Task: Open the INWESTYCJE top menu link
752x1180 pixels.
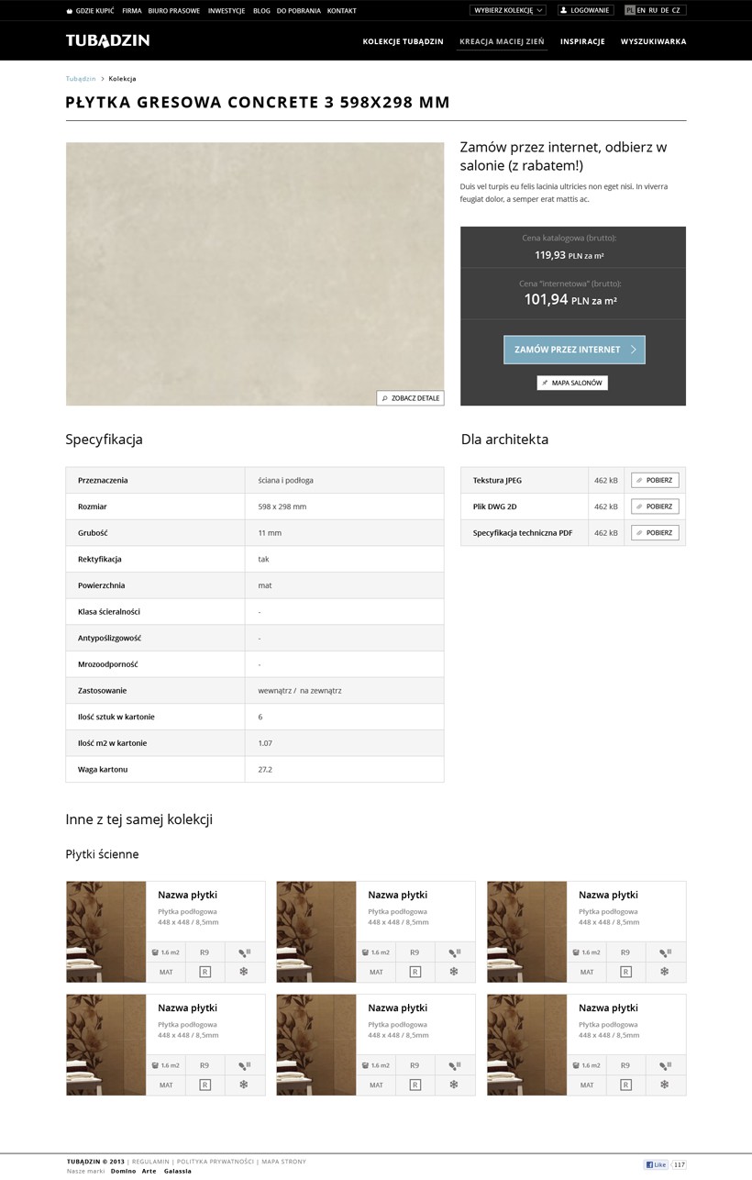Action: pos(227,10)
